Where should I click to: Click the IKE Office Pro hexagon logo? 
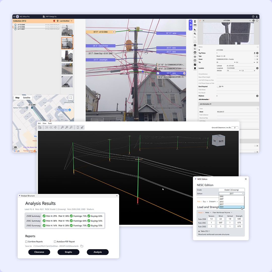coord(17,16)
